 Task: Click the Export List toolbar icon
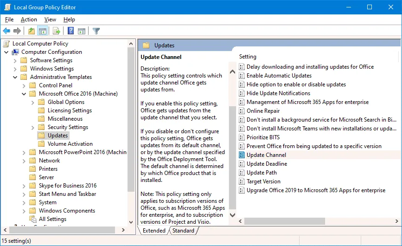(x=57, y=31)
